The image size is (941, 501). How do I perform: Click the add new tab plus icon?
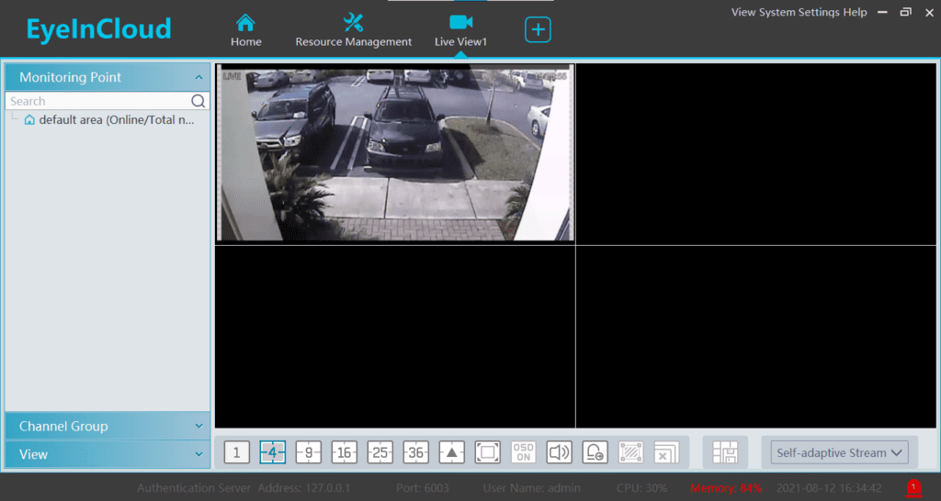538,29
